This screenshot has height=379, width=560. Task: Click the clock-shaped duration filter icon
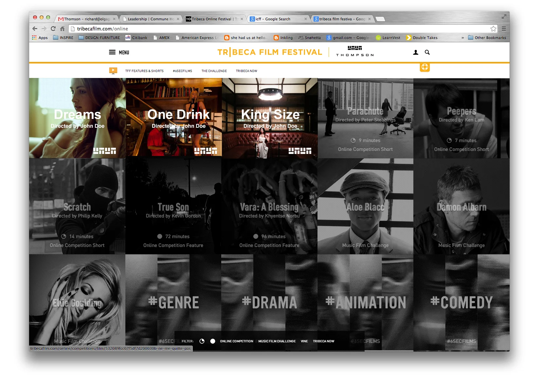(x=202, y=341)
